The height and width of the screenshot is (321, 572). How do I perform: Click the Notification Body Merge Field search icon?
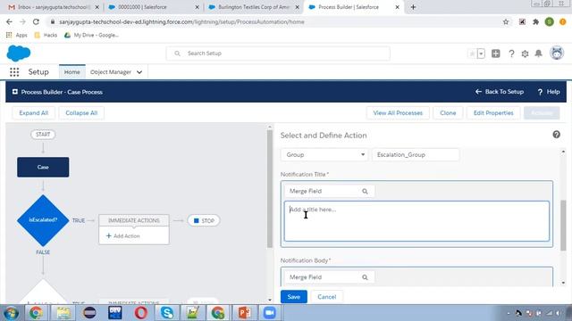coord(365,277)
